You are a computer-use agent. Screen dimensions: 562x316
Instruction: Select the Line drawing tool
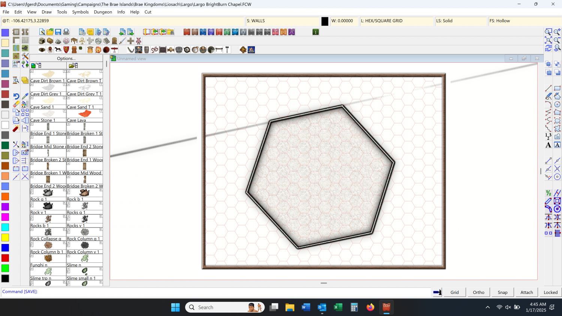548,88
